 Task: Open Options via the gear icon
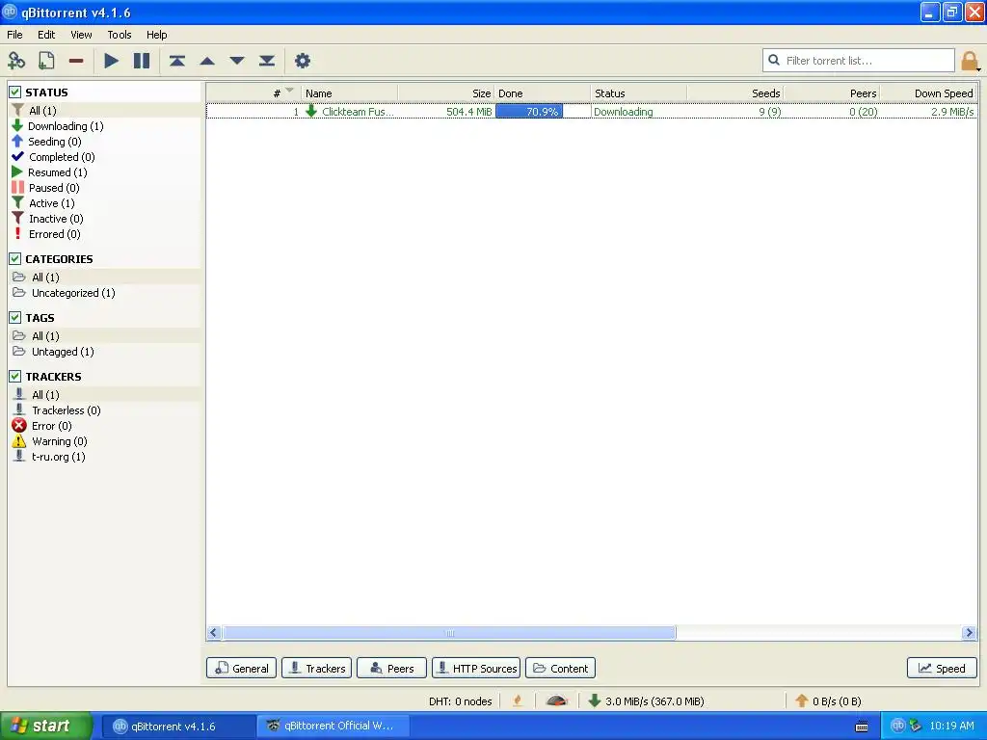tap(303, 61)
